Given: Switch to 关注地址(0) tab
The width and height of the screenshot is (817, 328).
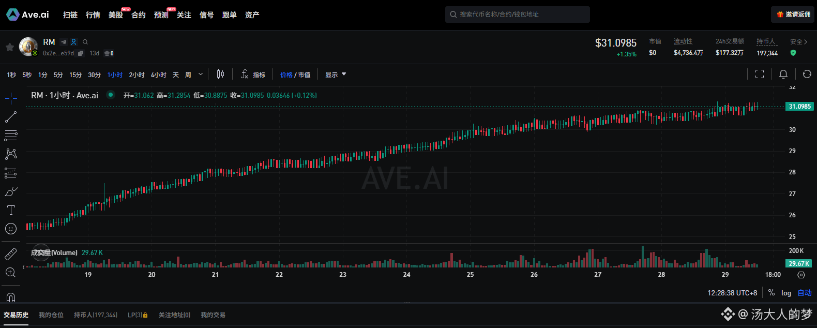Looking at the screenshot, I should point(174,315).
